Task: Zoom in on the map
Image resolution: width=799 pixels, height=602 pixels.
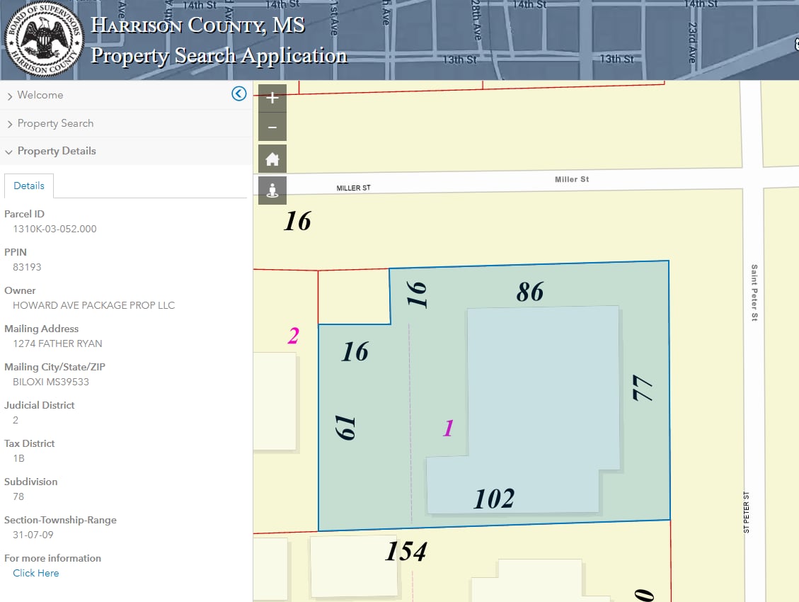Action: [272, 98]
